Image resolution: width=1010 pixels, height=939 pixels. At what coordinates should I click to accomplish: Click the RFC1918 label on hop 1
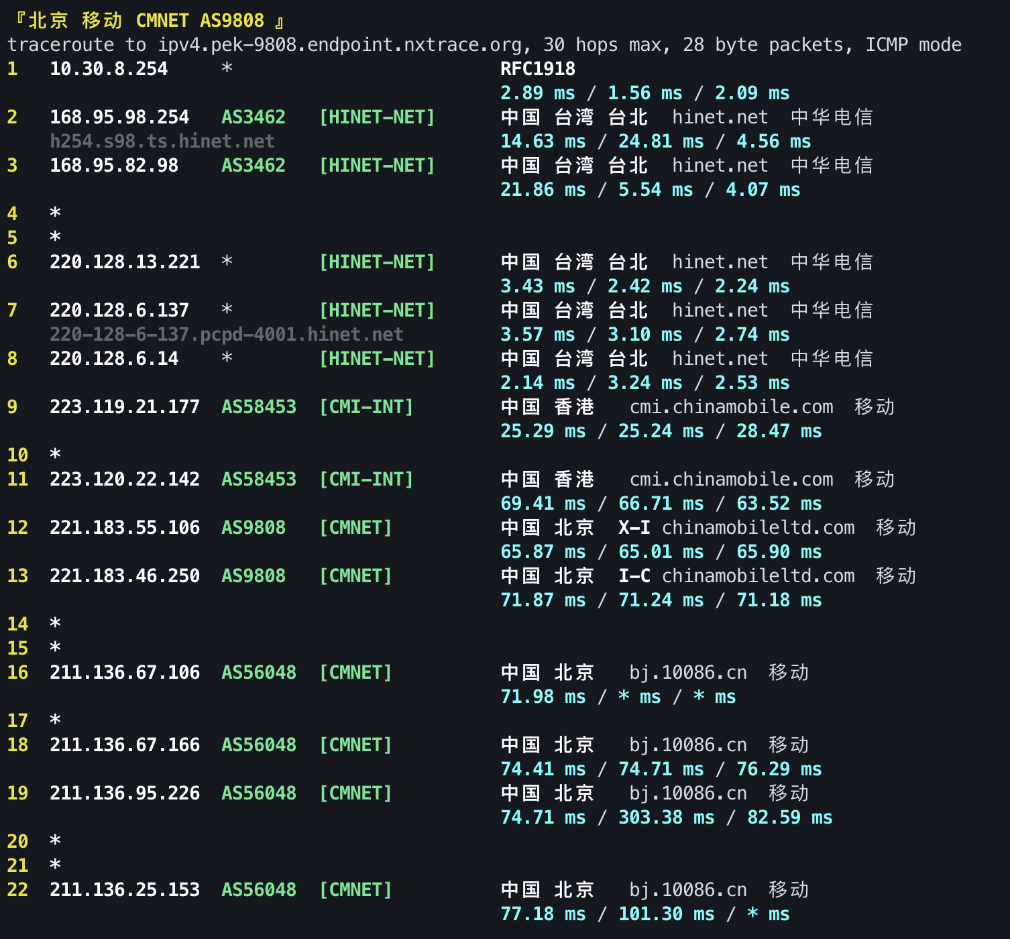538,69
